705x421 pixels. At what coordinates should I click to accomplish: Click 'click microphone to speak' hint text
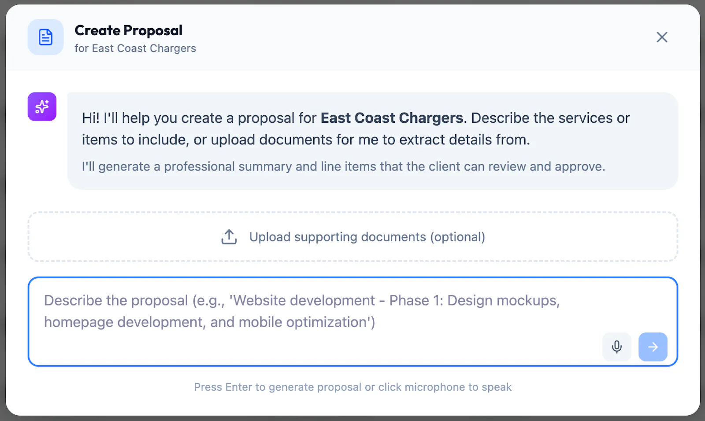point(445,387)
